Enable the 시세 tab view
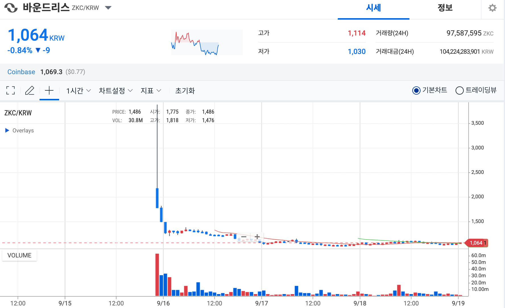Screen dimensions: 505x308 point(373,8)
